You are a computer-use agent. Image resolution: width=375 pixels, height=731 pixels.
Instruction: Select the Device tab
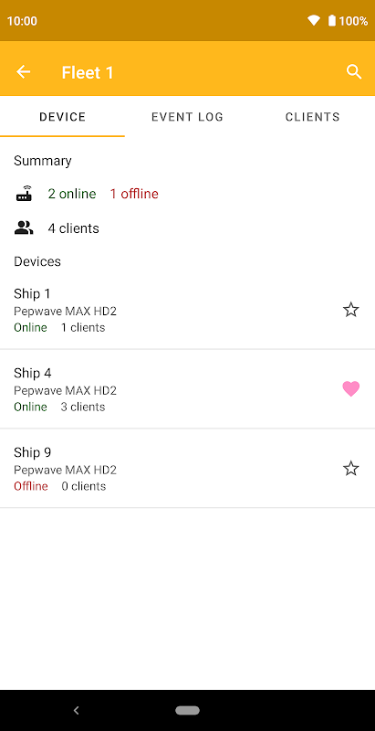[x=62, y=117]
